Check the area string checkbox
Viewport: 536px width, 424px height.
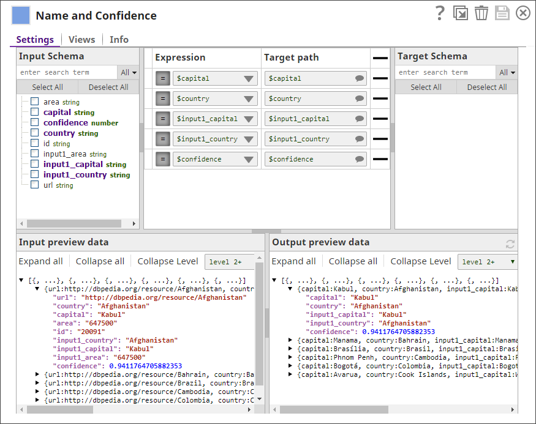point(35,102)
